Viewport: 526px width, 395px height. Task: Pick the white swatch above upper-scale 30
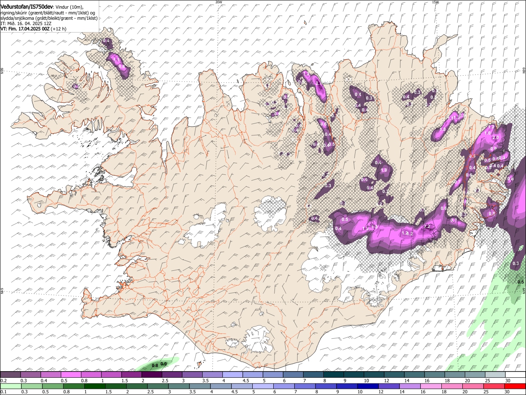515,375
